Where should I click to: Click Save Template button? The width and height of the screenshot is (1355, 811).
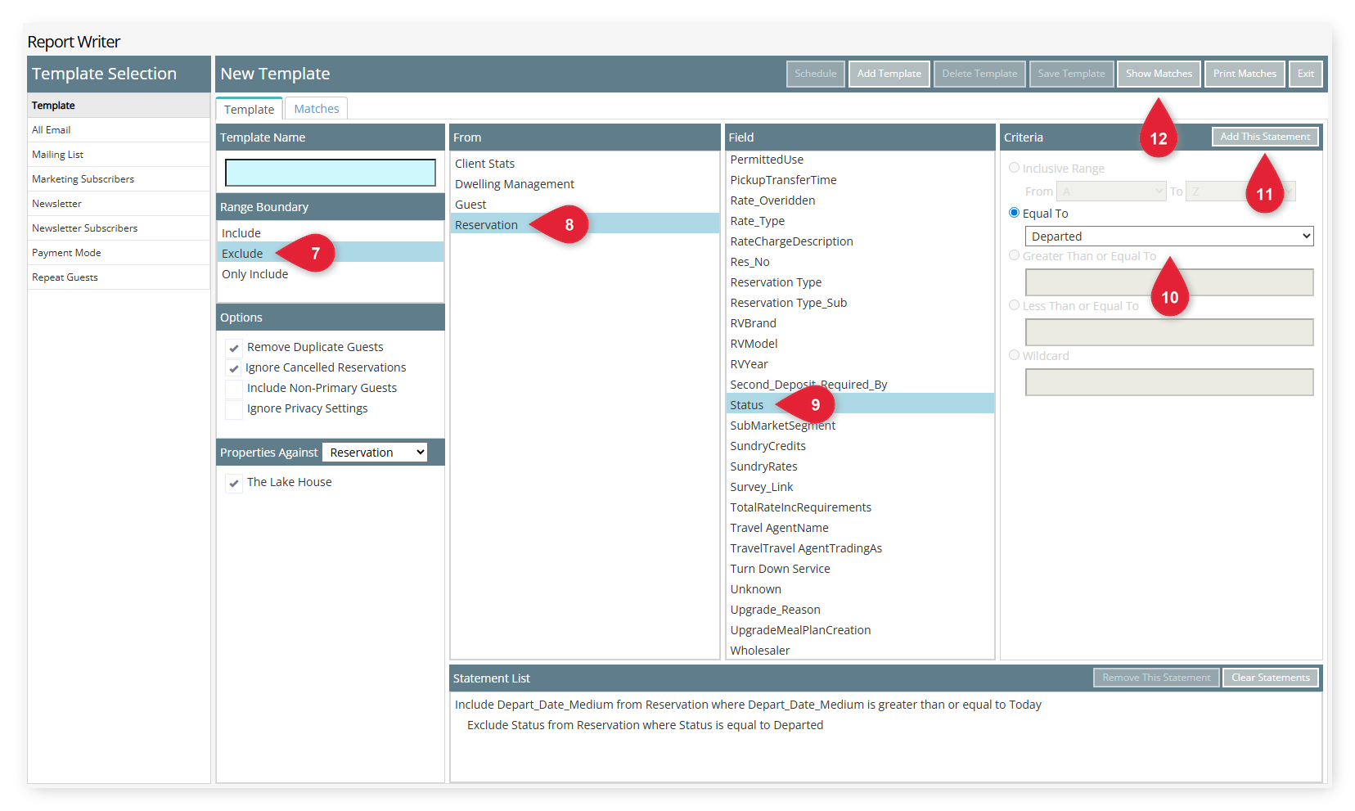tap(1072, 74)
